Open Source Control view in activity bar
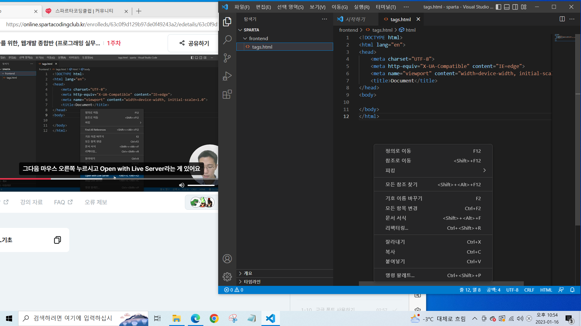The image size is (581, 326). (227, 58)
